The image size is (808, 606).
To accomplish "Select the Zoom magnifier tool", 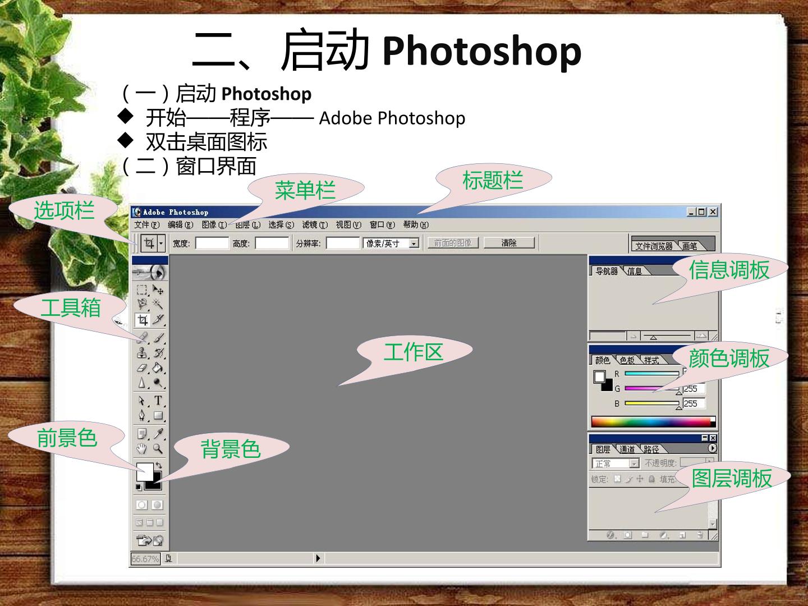I will click(158, 449).
